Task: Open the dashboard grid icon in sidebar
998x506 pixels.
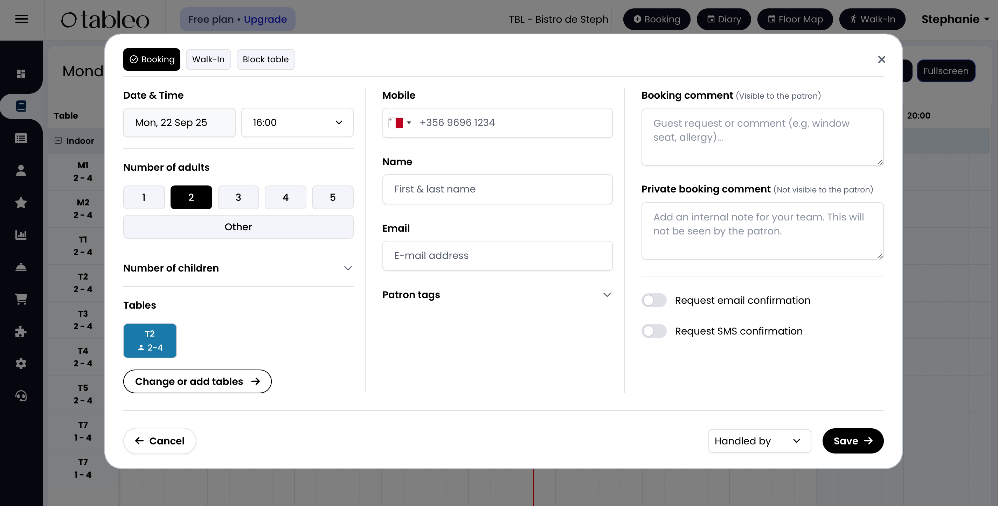Action: click(x=21, y=73)
